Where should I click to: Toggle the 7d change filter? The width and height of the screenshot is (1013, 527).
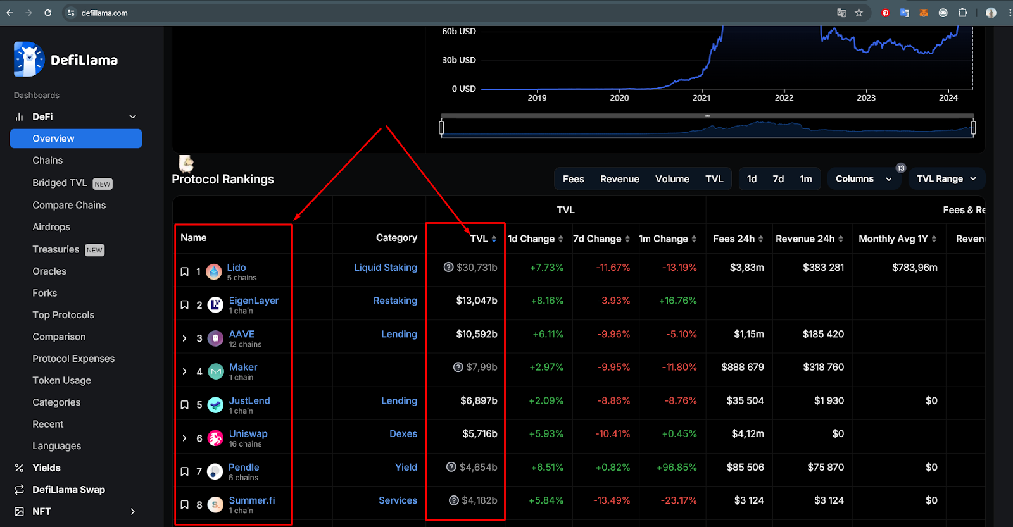point(778,179)
